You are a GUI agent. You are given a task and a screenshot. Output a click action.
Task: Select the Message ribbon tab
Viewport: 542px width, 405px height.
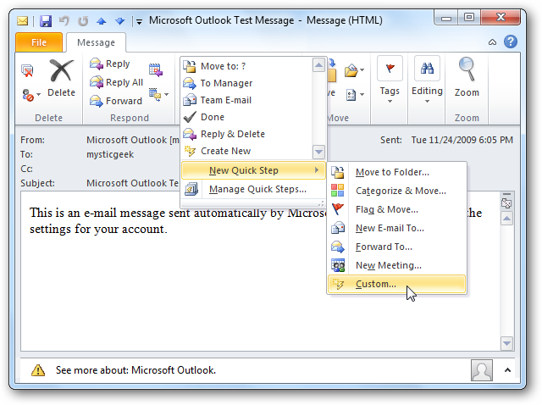click(x=96, y=42)
